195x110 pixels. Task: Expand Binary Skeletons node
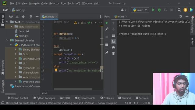pyautogui.click(x=15, y=50)
